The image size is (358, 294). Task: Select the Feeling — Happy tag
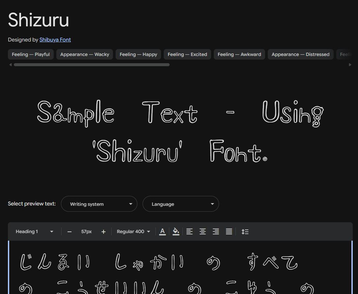(138, 54)
